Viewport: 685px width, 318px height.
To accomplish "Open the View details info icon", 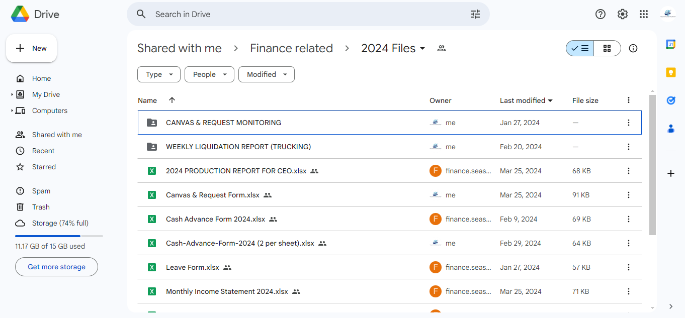I will point(633,48).
